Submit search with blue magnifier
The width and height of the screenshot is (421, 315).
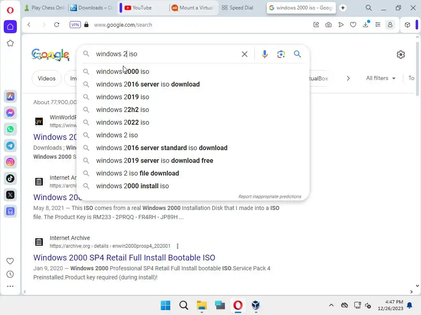click(x=298, y=54)
